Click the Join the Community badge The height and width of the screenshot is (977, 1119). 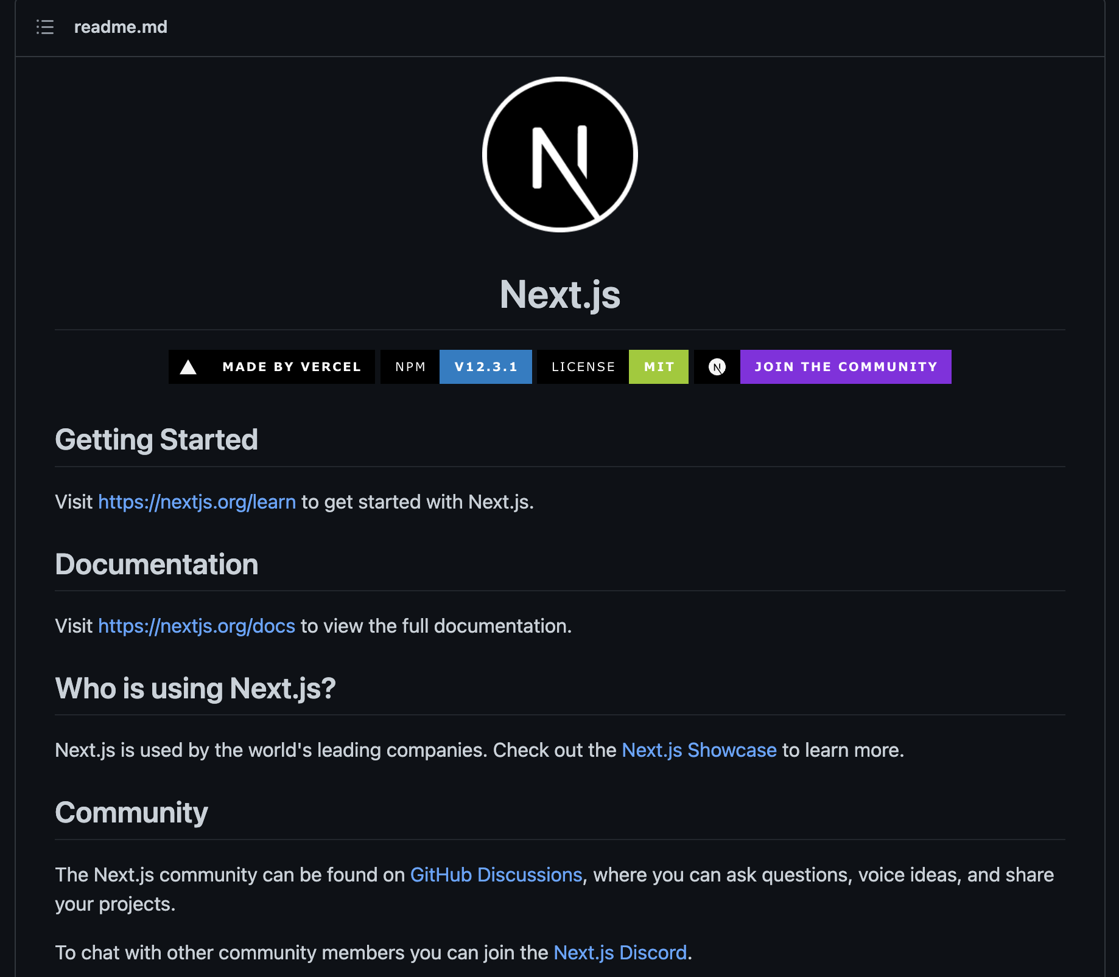coord(823,367)
